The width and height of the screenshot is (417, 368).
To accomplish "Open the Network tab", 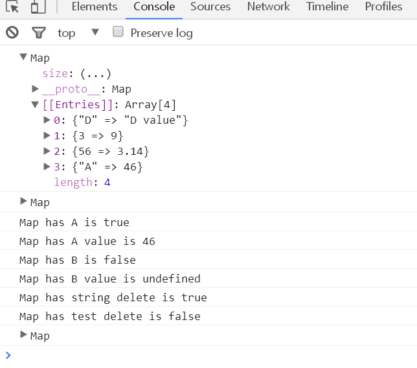I will coord(268,6).
